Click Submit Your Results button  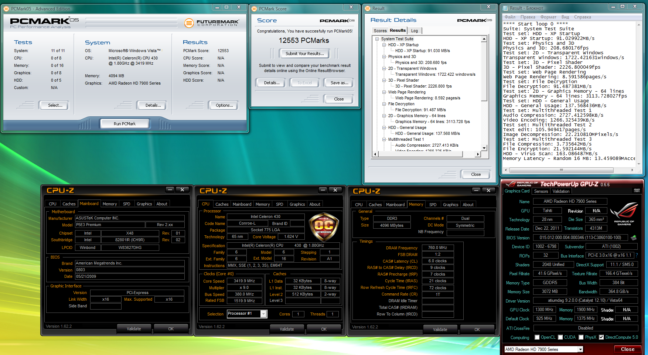(x=304, y=54)
